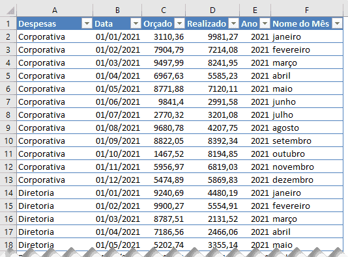Select column A header
Viewport: 348px width, 257px height.
pyautogui.click(x=55, y=10)
